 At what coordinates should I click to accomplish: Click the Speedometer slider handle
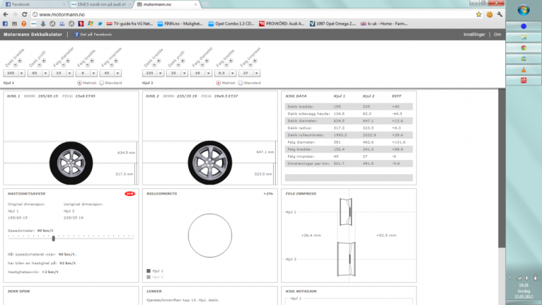tap(54, 238)
